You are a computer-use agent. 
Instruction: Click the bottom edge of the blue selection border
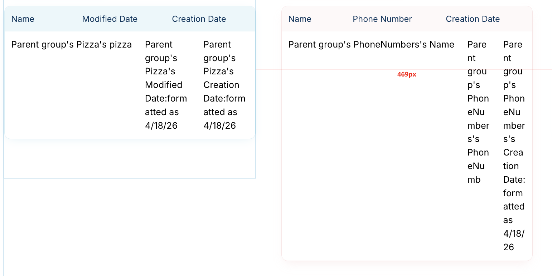click(x=129, y=178)
